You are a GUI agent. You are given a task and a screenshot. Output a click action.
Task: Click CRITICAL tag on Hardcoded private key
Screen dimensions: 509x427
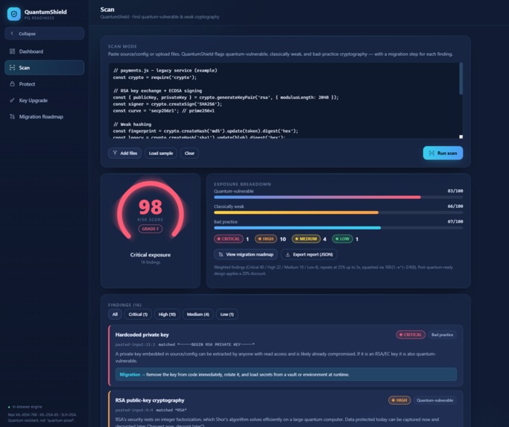[x=411, y=335]
